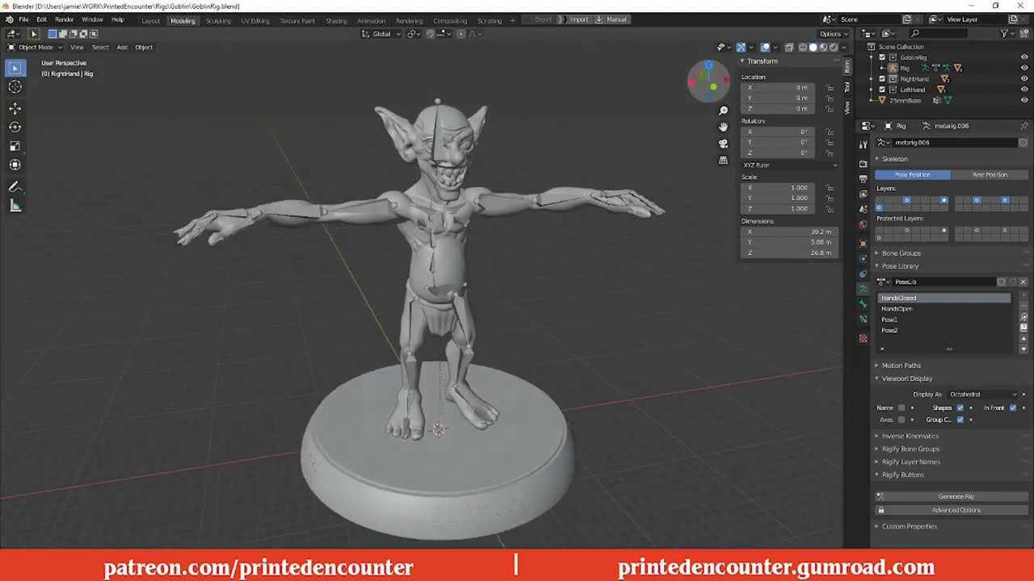The width and height of the screenshot is (1034, 581).
Task: Switch to the Sculpting workspace tab
Action: pos(217,20)
